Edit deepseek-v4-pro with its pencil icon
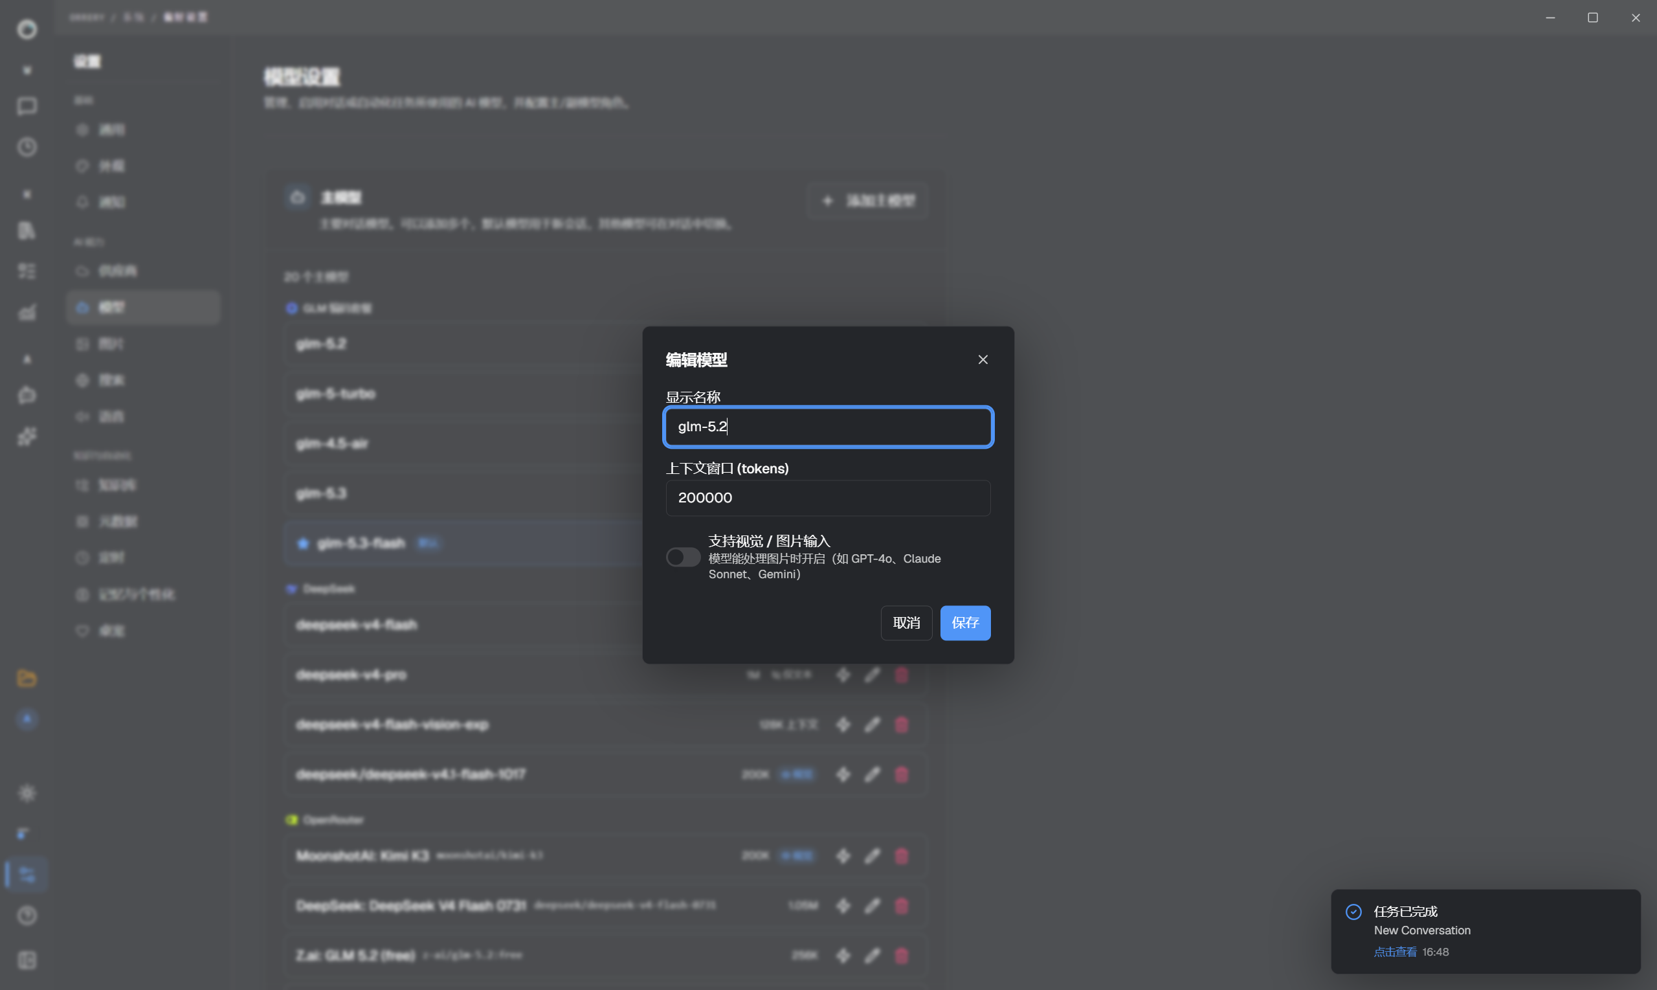1657x990 pixels. [872, 675]
